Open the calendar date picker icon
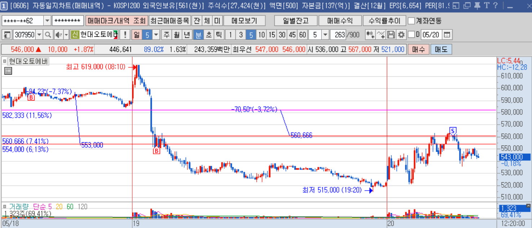Image resolution: width=532 pixels, height=228 pixels. (447, 35)
